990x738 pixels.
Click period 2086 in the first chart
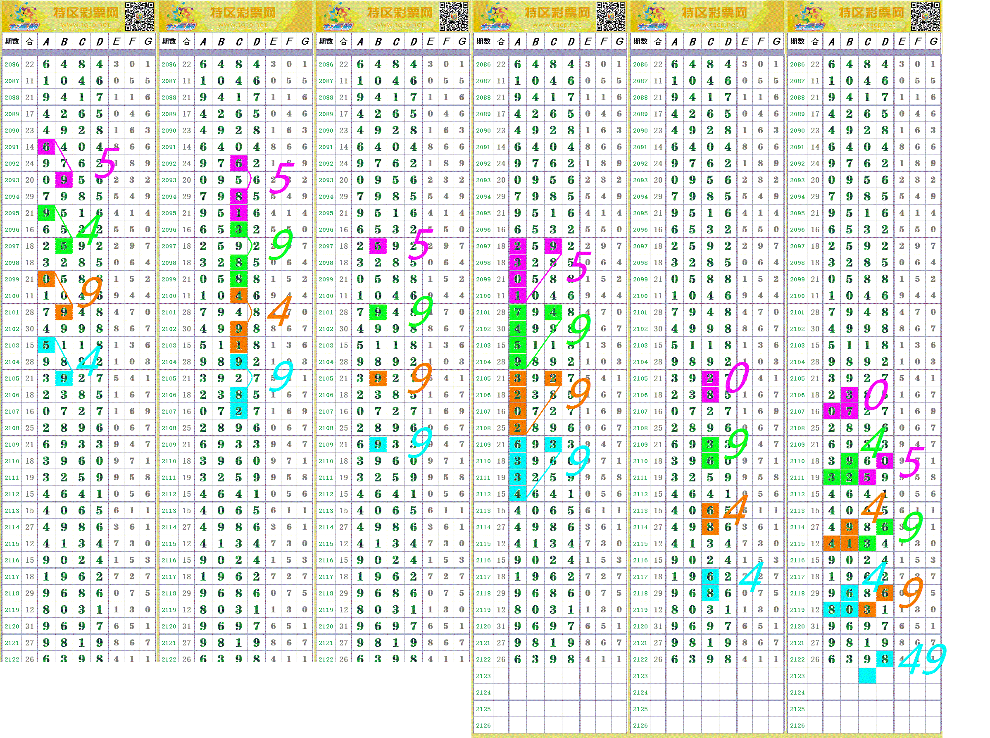[12, 64]
